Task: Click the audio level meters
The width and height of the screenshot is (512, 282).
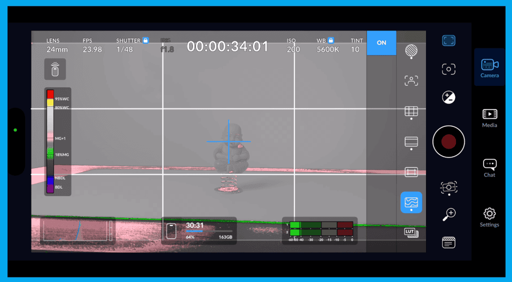Action: [x=319, y=230]
